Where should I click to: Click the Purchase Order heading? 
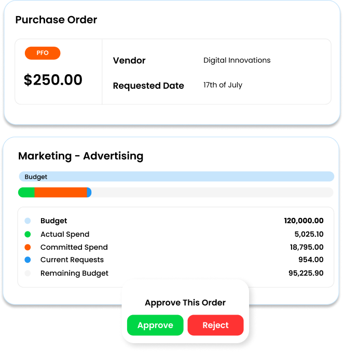pos(56,20)
